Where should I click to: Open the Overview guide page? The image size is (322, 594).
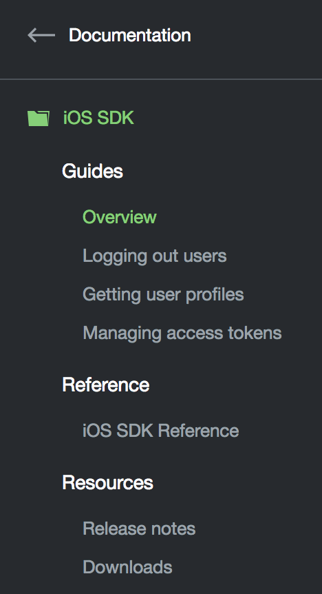120,217
